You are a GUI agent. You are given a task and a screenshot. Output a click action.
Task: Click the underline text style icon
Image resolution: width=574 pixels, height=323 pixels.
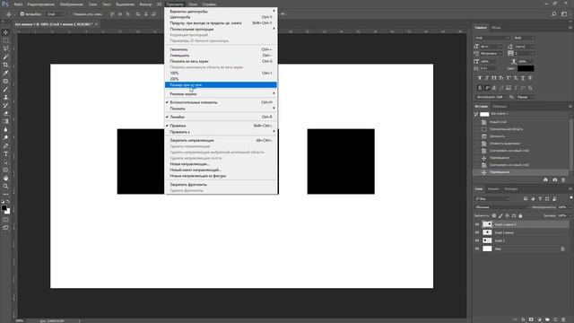522,78
